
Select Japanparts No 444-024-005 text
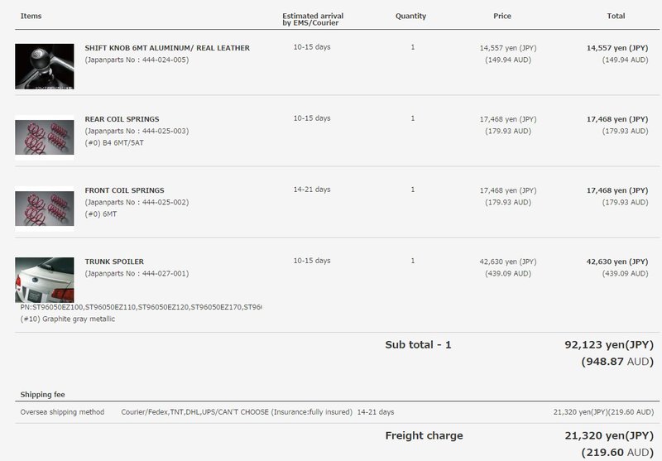[137, 60]
